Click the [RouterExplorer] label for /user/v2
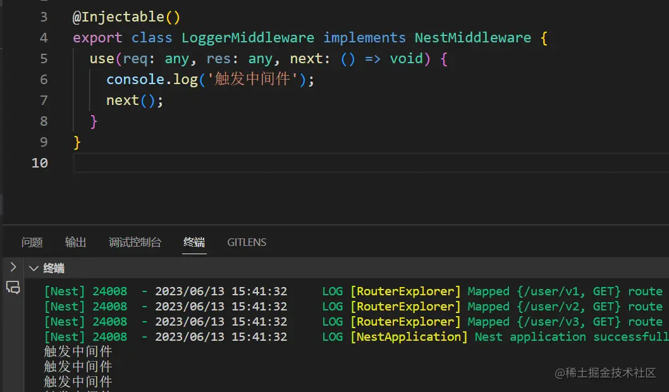The width and height of the screenshot is (669, 392). pyautogui.click(x=405, y=307)
